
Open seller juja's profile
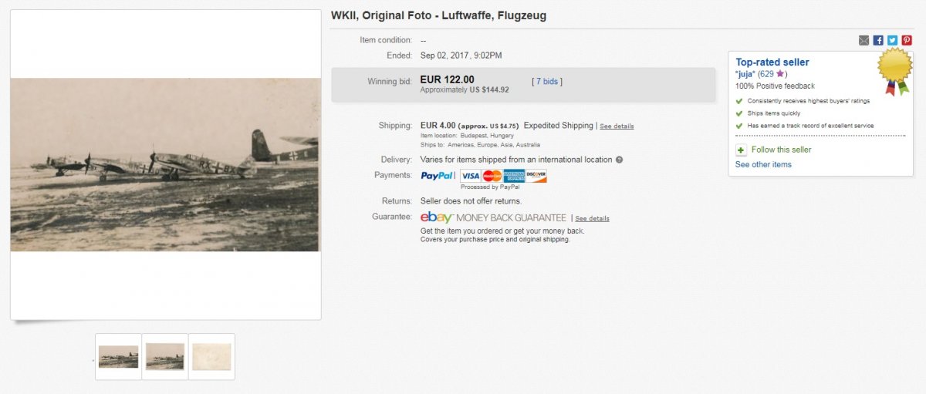click(745, 74)
